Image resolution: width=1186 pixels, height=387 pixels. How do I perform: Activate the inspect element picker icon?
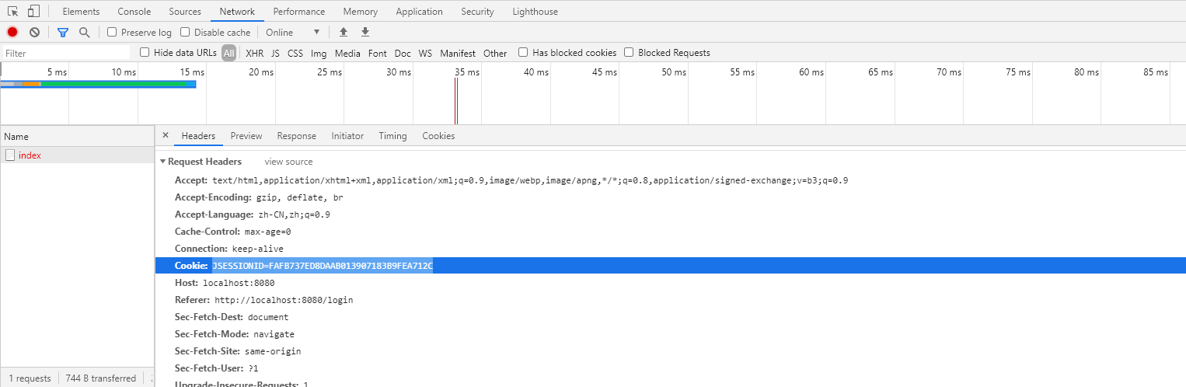pyautogui.click(x=13, y=12)
